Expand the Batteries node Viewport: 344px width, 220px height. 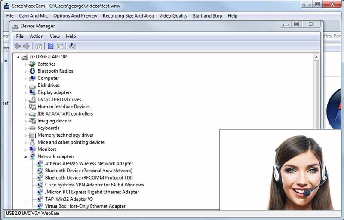(25, 64)
